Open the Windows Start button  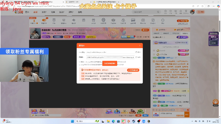coord(72,121)
